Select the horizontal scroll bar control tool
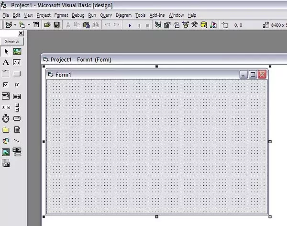The image size is (287, 226). (x=6, y=107)
